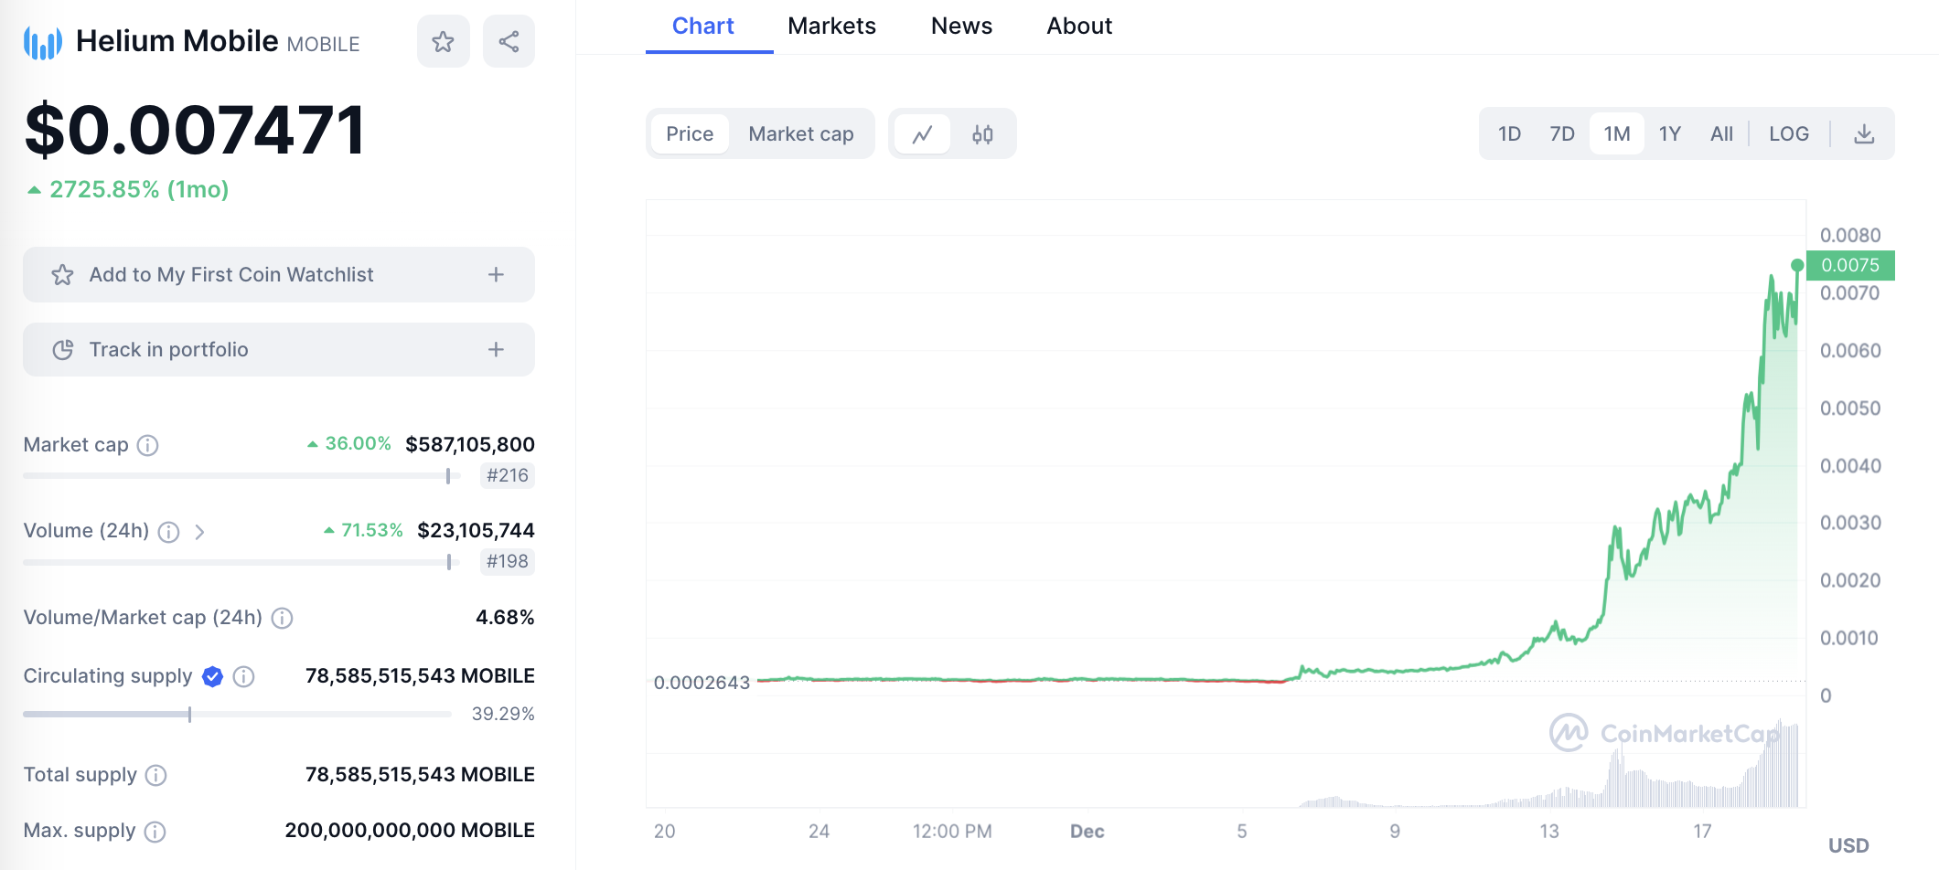This screenshot has width=1939, height=870.
Task: Switch to the Markets tab
Action: [x=831, y=26]
